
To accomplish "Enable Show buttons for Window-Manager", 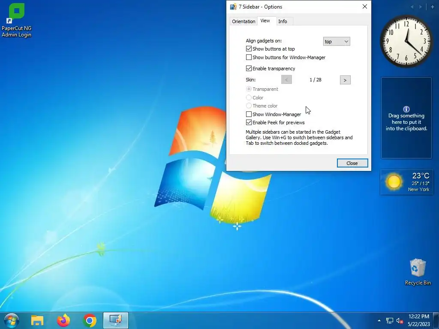I will coord(249,57).
